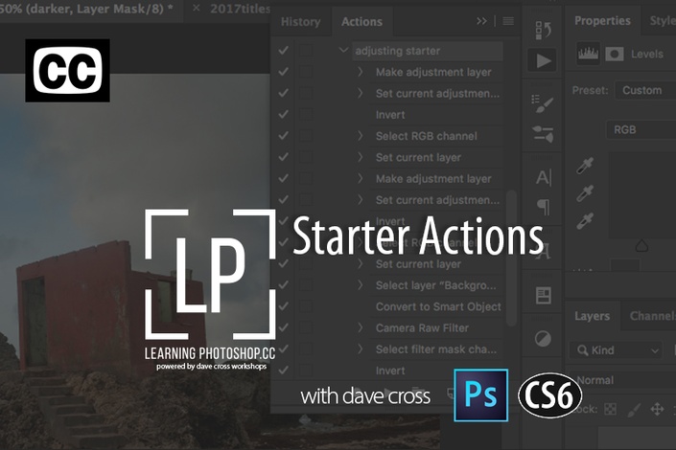676x450 pixels.
Task: Expand the Select RGB channel step
Action: [x=360, y=136]
